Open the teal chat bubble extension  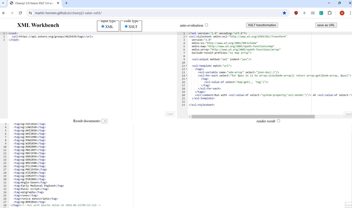coord(321,13)
